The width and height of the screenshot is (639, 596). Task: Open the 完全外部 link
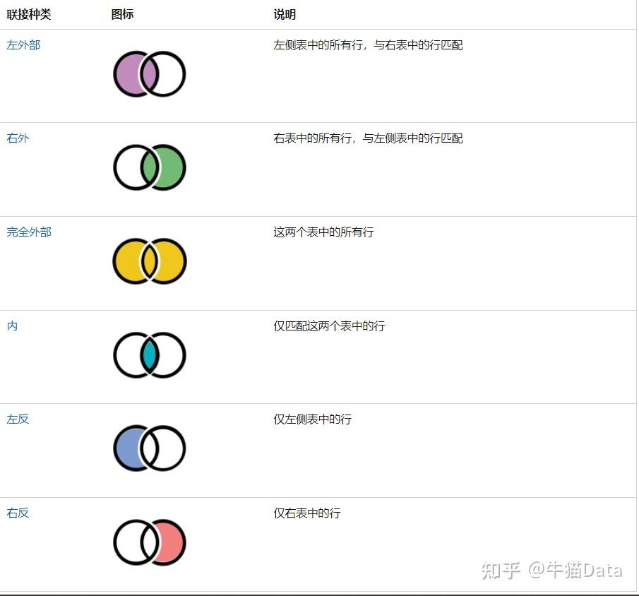[29, 232]
